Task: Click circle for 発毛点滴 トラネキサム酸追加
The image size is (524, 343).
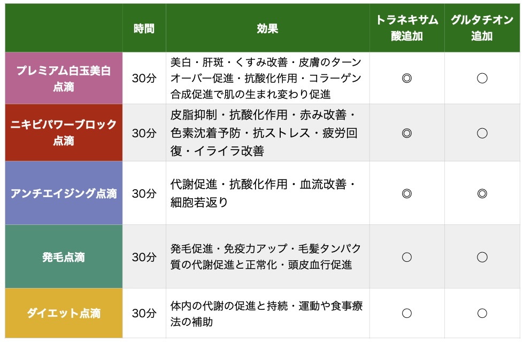Action: pos(406,257)
